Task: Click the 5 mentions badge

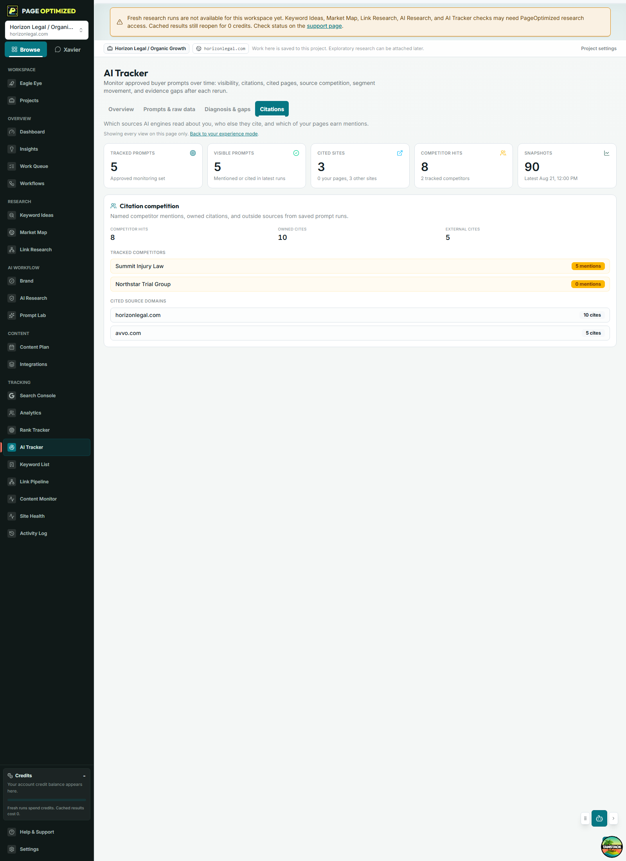Action: [588, 266]
